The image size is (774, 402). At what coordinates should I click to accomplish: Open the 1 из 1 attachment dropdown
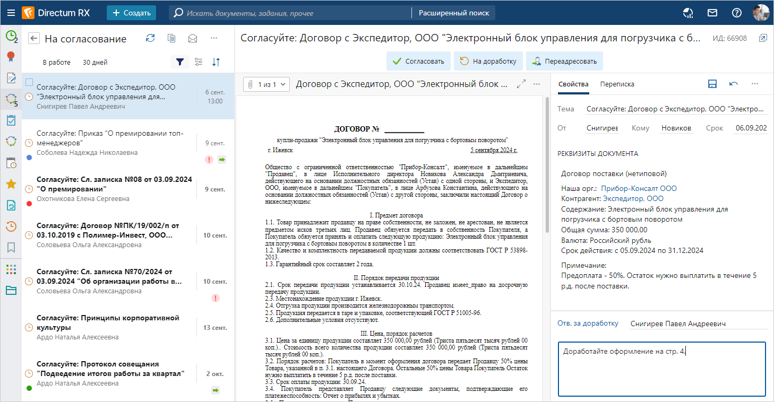(267, 84)
